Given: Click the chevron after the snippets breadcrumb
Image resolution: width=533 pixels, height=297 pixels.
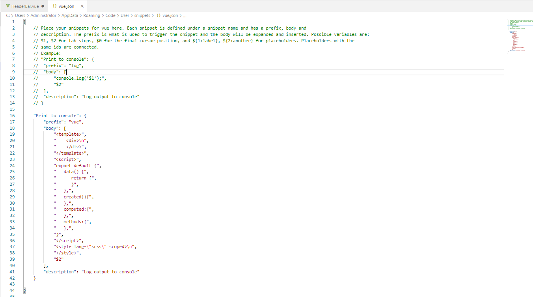Looking at the screenshot, I should tap(152, 15).
